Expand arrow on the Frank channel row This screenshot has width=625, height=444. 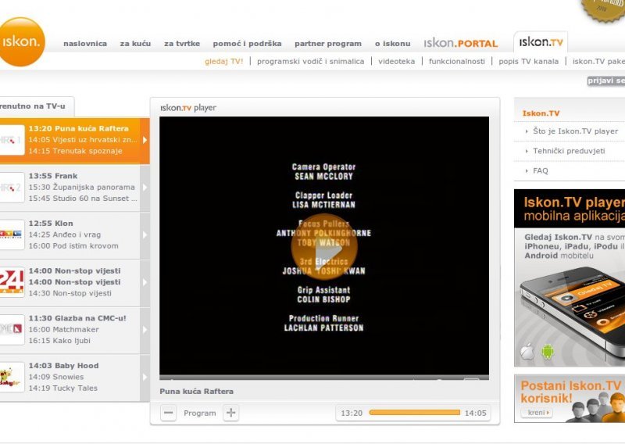pos(145,188)
